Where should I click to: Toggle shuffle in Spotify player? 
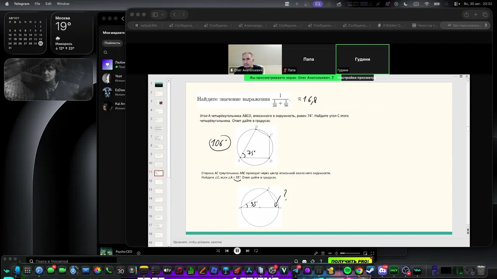[218, 251]
